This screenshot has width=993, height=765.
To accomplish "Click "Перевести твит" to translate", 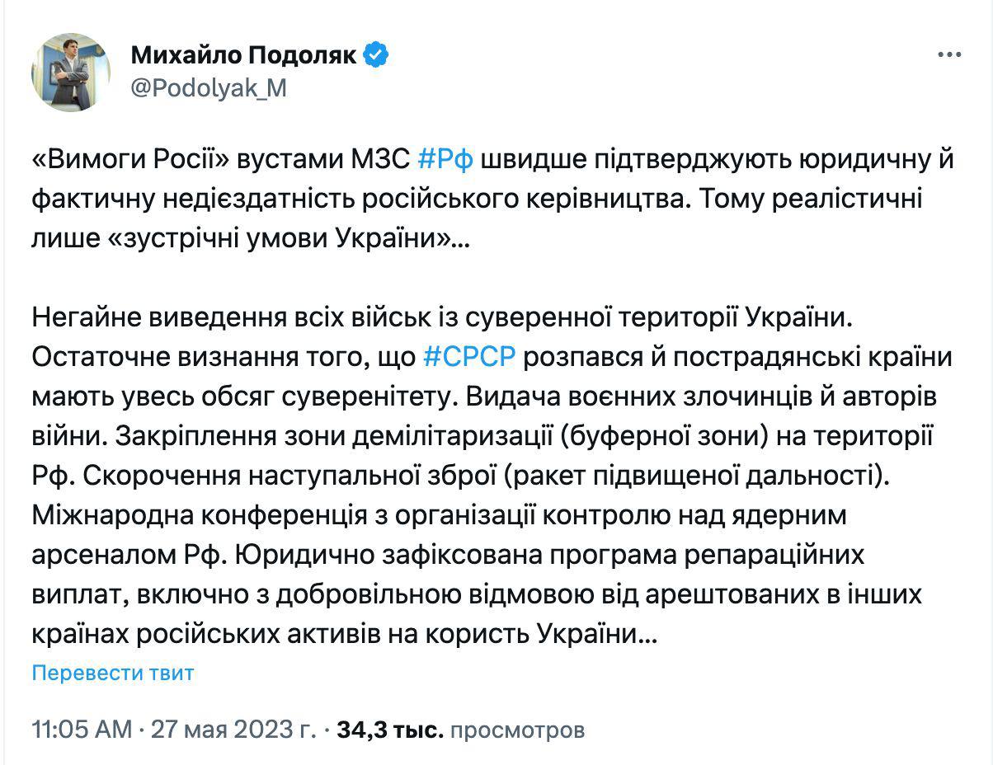I will [x=113, y=673].
